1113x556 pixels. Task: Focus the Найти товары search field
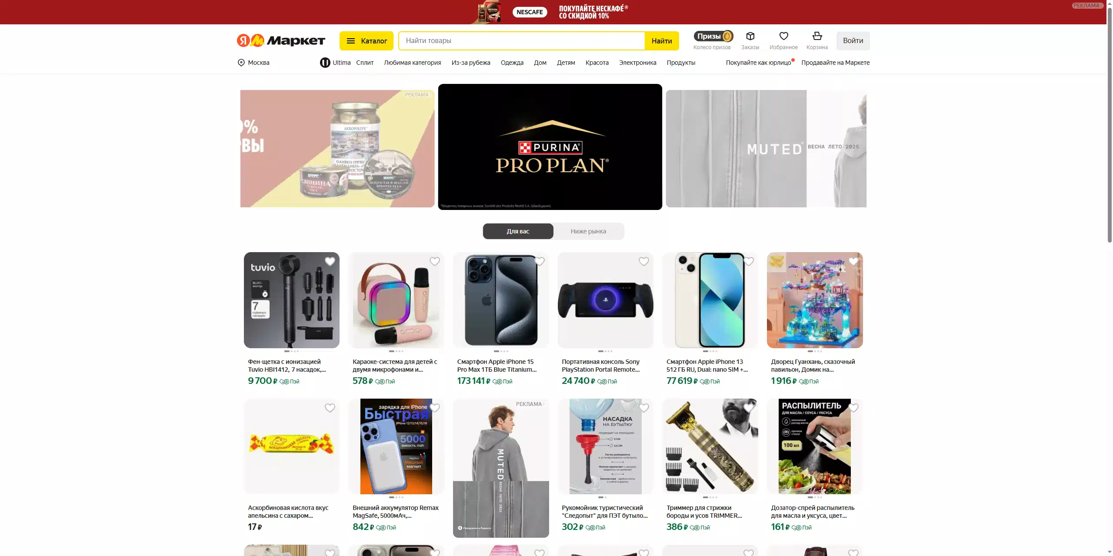[x=522, y=41]
